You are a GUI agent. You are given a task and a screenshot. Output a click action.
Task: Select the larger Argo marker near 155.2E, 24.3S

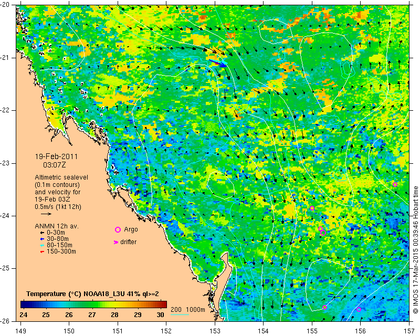pos(323,233)
